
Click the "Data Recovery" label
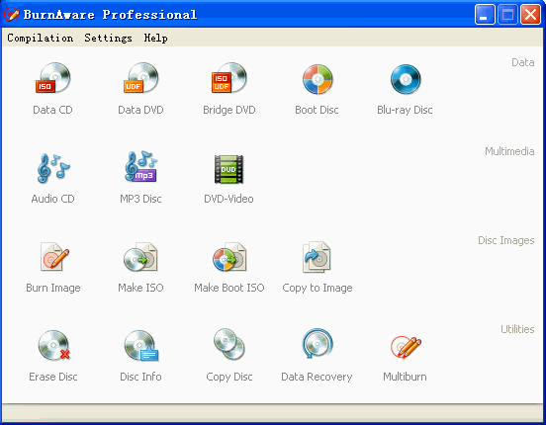click(x=317, y=377)
